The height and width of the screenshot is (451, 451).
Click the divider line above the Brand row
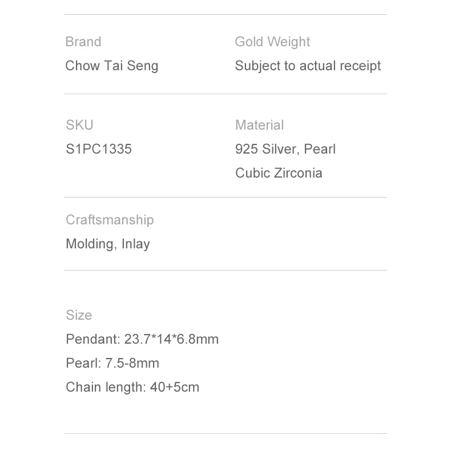(225, 14)
